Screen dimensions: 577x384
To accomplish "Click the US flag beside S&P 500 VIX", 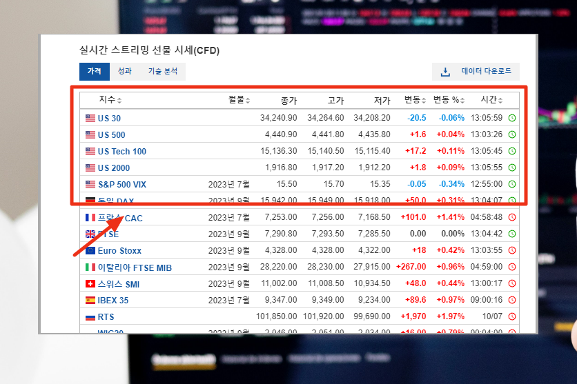I will (90, 184).
